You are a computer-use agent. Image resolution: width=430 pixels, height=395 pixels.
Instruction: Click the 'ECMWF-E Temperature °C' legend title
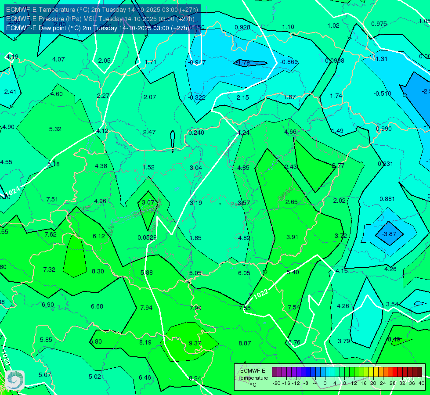click(x=253, y=378)
